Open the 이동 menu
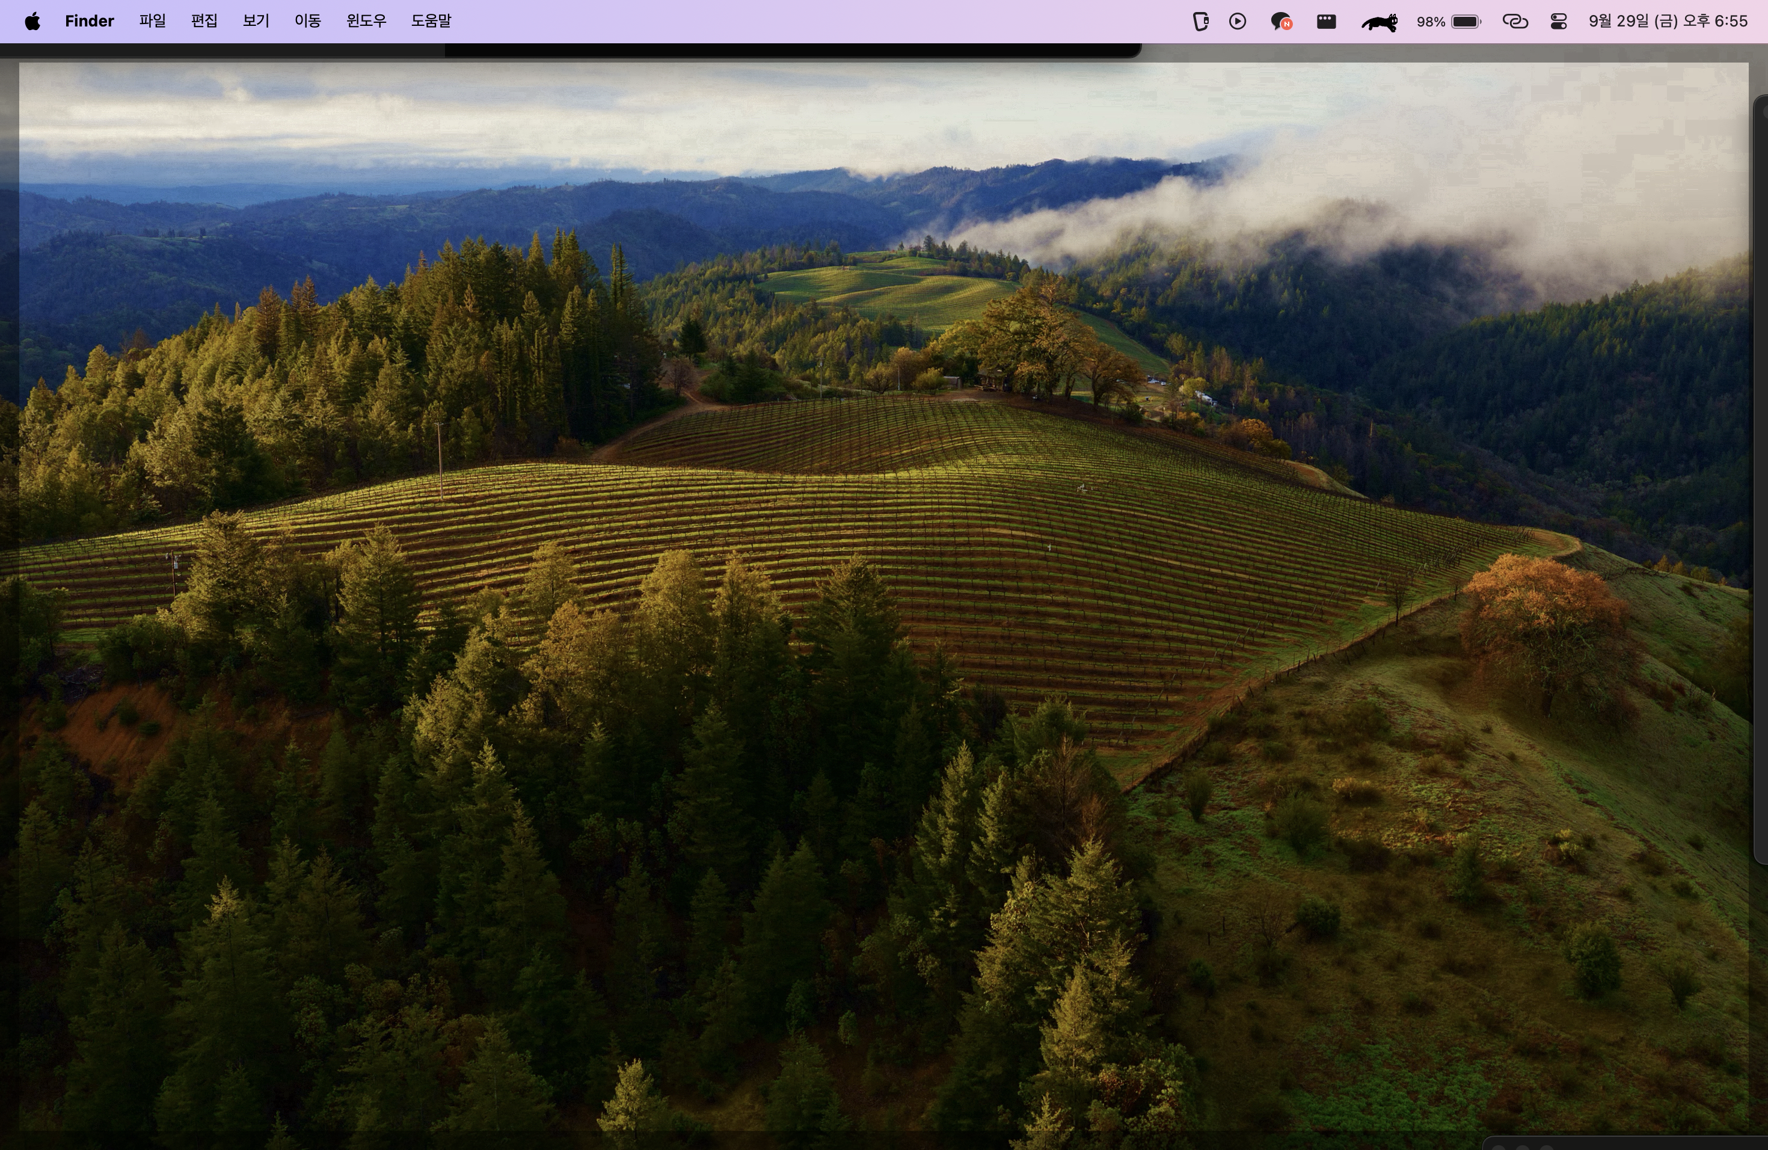Viewport: 1768px width, 1150px height. pos(307,21)
